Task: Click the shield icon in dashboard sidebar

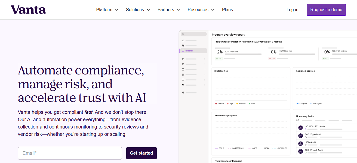Action: click(183, 64)
